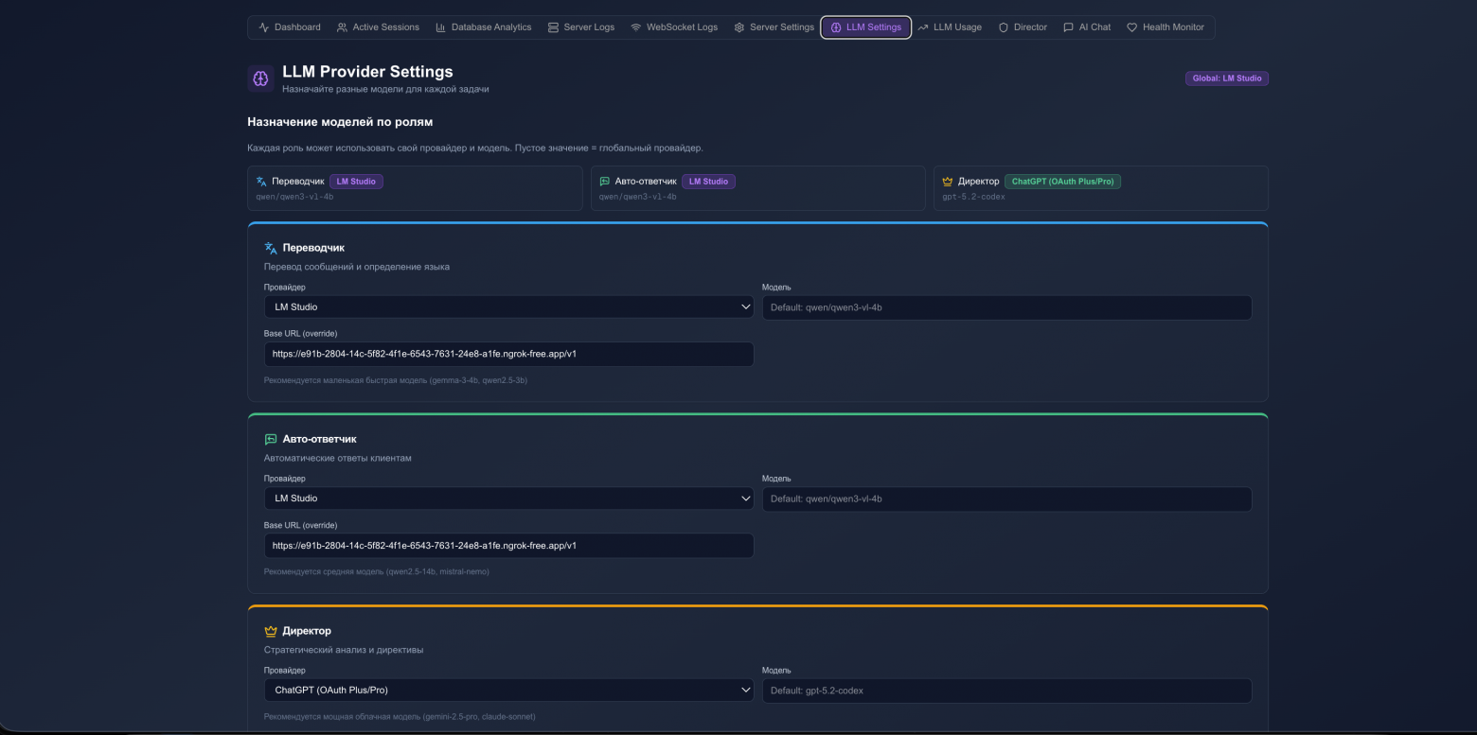Toggle the LLM Settings navigation item

[865, 26]
